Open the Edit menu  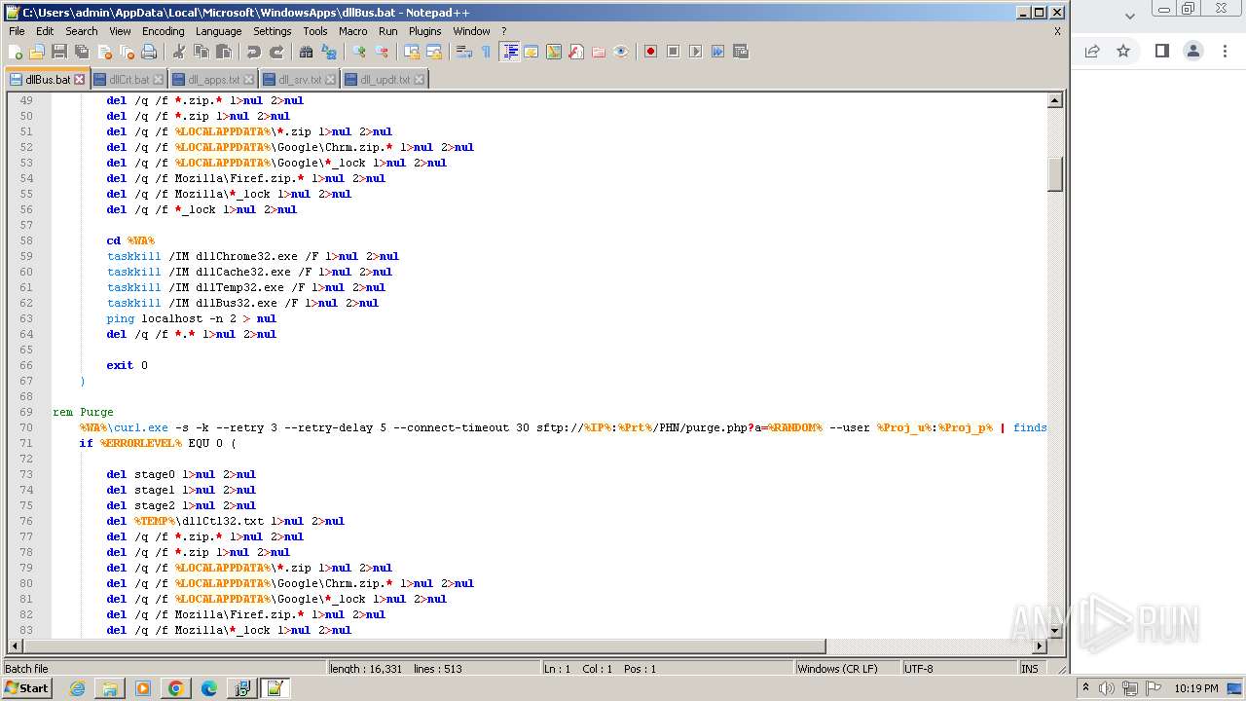45,31
